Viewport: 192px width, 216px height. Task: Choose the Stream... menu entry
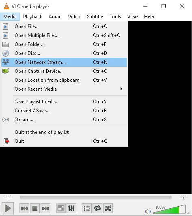coord(64,120)
